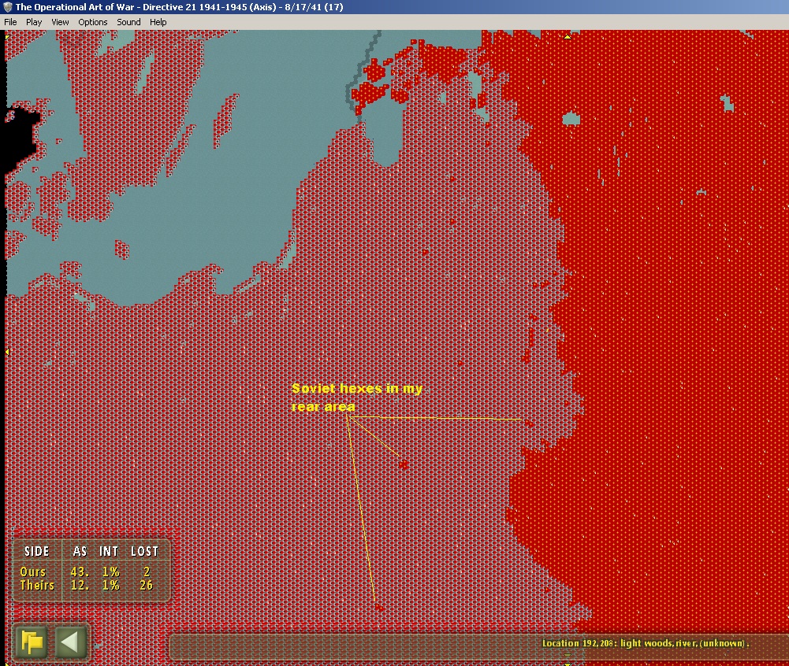Click the map scroll-left arrow at left edge
The image size is (789, 666).
click(x=7, y=352)
